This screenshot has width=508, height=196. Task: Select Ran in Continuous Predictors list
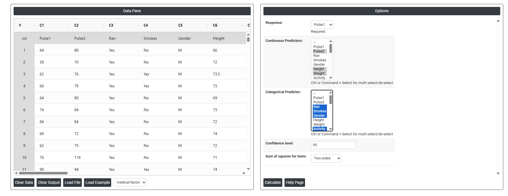click(316, 56)
